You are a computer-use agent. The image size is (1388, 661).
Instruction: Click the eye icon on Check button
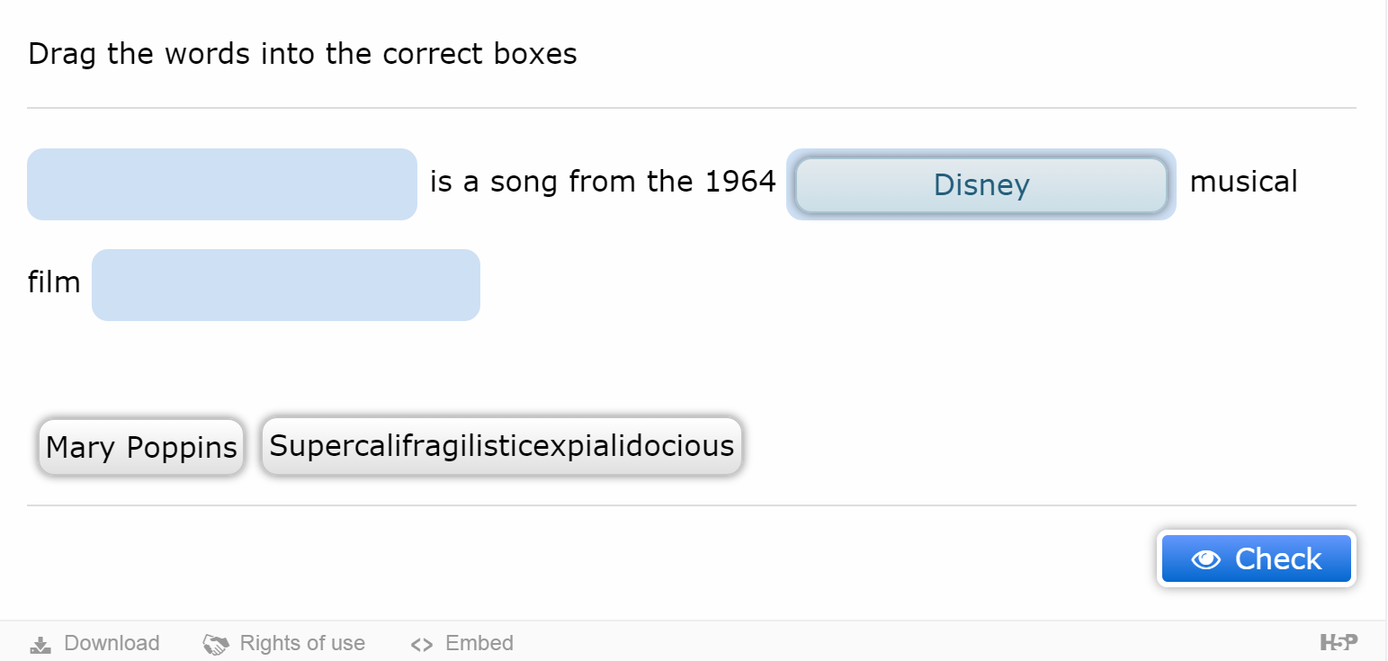click(1205, 559)
